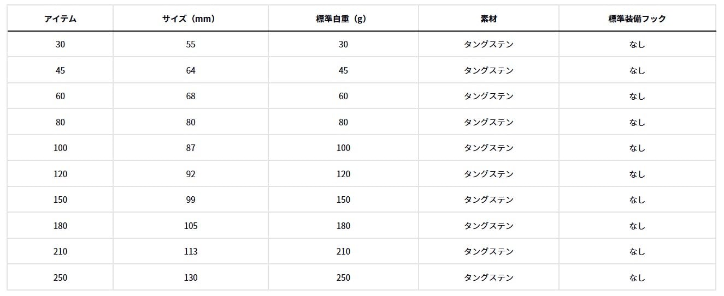The width and height of the screenshot is (724, 296).
Task: Click なし in the item 250 row
Action: tap(637, 277)
